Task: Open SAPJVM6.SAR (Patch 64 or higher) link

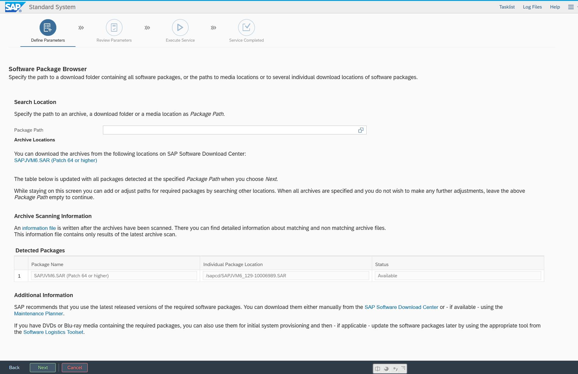Action: [x=56, y=160]
